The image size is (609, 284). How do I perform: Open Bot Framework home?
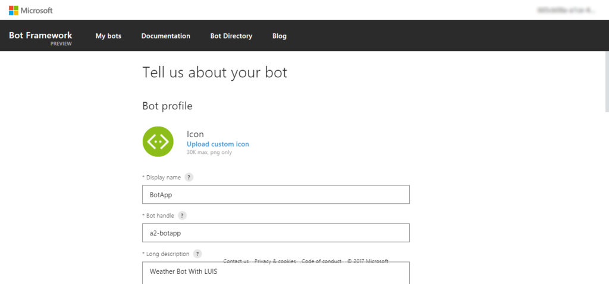(x=40, y=36)
